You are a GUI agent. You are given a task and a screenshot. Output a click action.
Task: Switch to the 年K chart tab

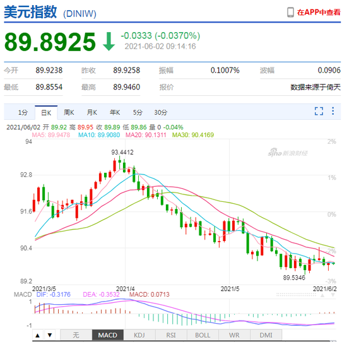(x=115, y=112)
